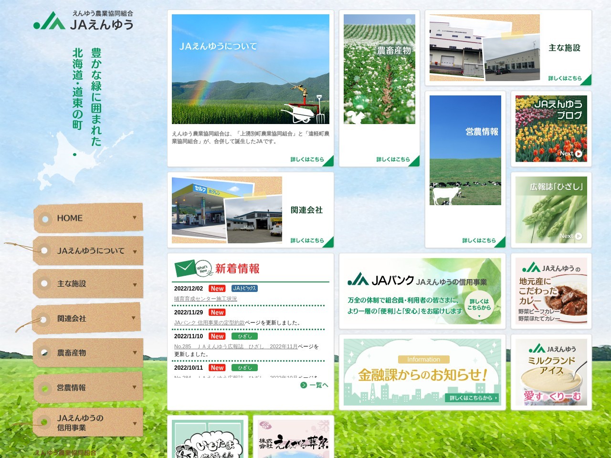Click the rainbow field photo
Viewport: 611px width, 458px height.
(x=251, y=69)
